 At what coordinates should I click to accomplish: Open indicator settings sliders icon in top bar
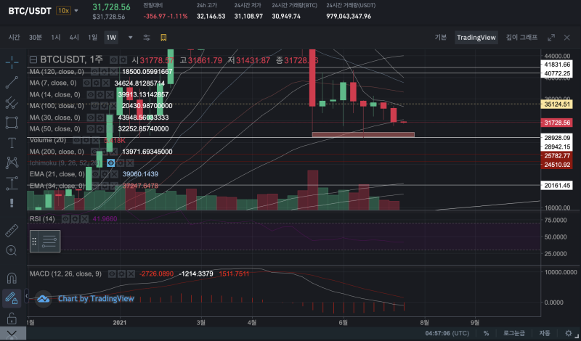pyautogui.click(x=147, y=38)
